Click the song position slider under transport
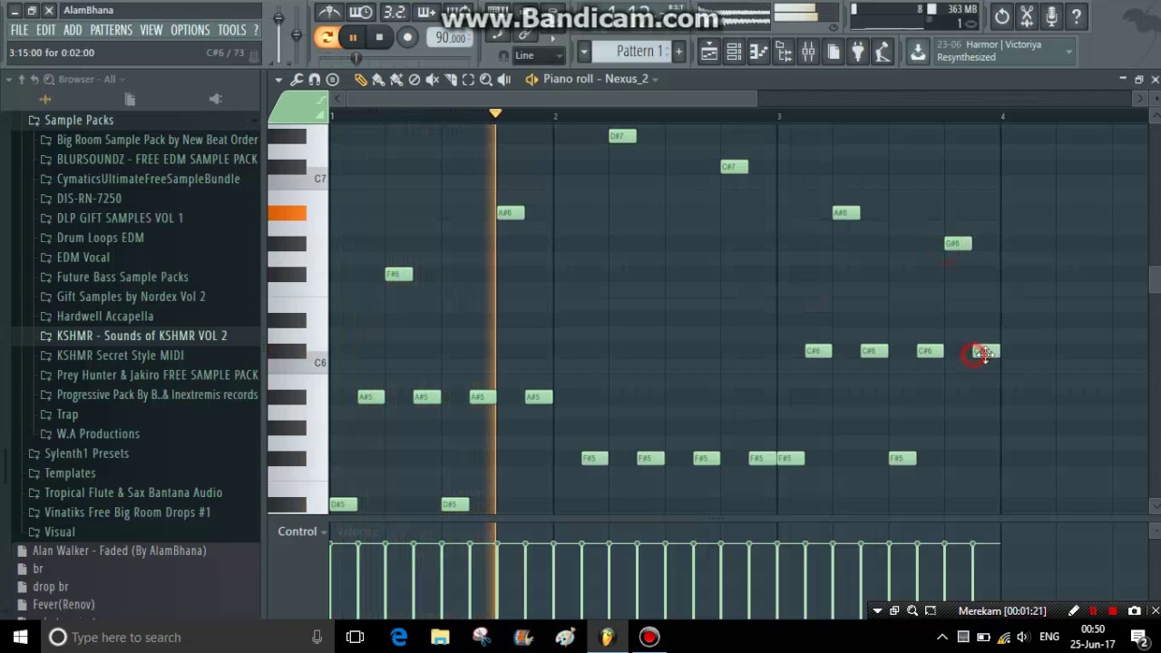Viewport: 1161px width, 653px height. point(356,57)
